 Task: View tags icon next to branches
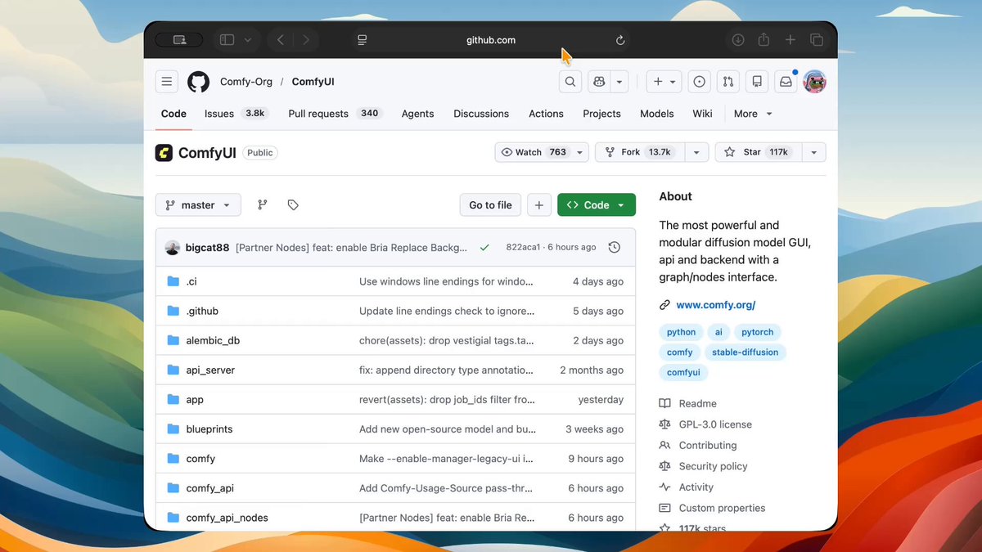293,205
